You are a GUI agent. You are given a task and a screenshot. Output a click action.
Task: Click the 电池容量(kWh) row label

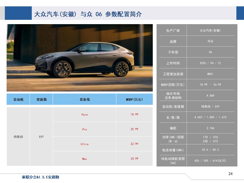[173, 150]
